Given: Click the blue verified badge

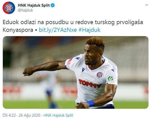Looking at the screenshot, I should [x=53, y=5].
